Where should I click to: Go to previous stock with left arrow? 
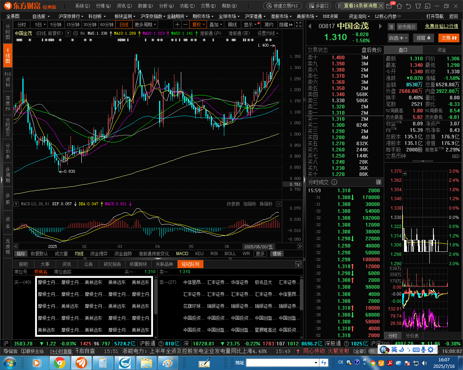(x=310, y=26)
